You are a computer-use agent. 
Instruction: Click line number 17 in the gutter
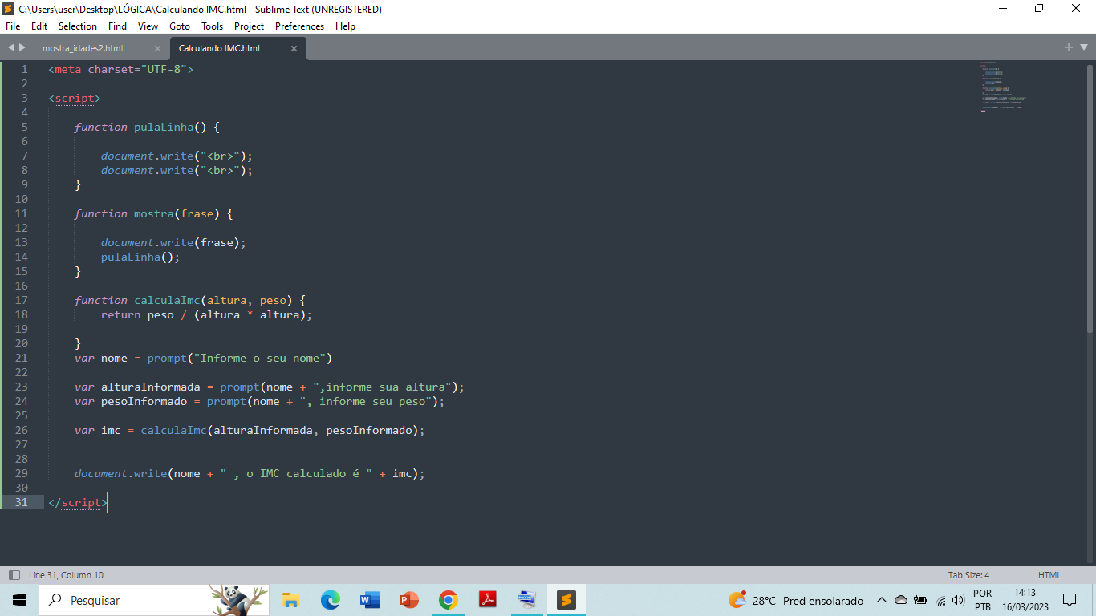pos(21,300)
